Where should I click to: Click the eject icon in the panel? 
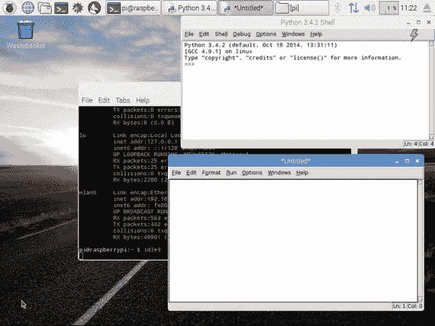point(427,8)
